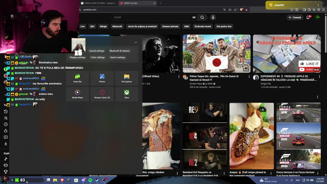
Task: Open the Downloads sidebar icon
Action: [6, 144]
